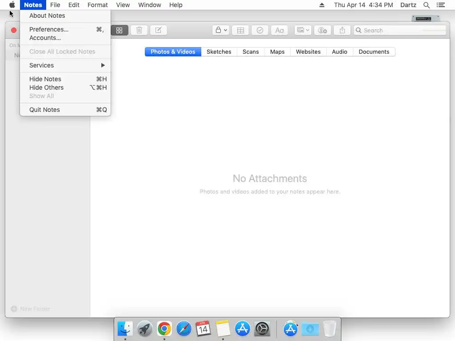Open the Maps tab

point(277,52)
